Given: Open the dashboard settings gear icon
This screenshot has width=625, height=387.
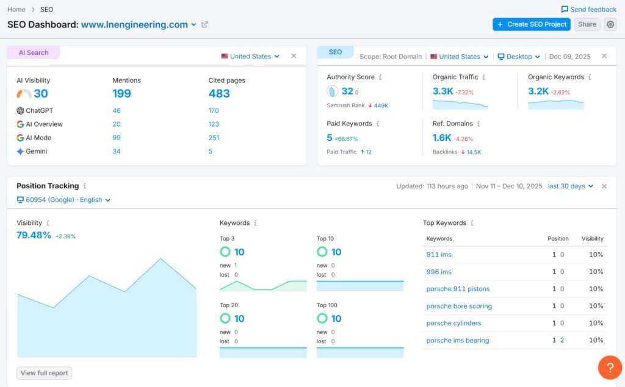Looking at the screenshot, I should [610, 24].
